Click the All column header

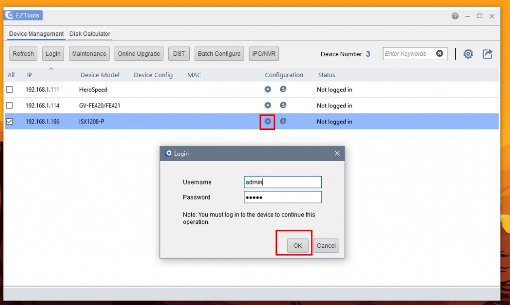11,75
